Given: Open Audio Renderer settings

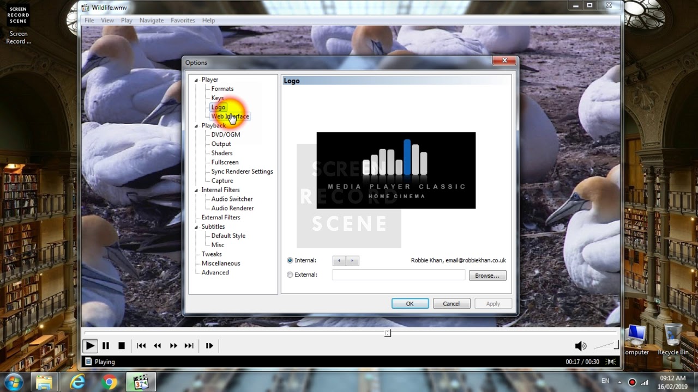Looking at the screenshot, I should click(x=232, y=208).
